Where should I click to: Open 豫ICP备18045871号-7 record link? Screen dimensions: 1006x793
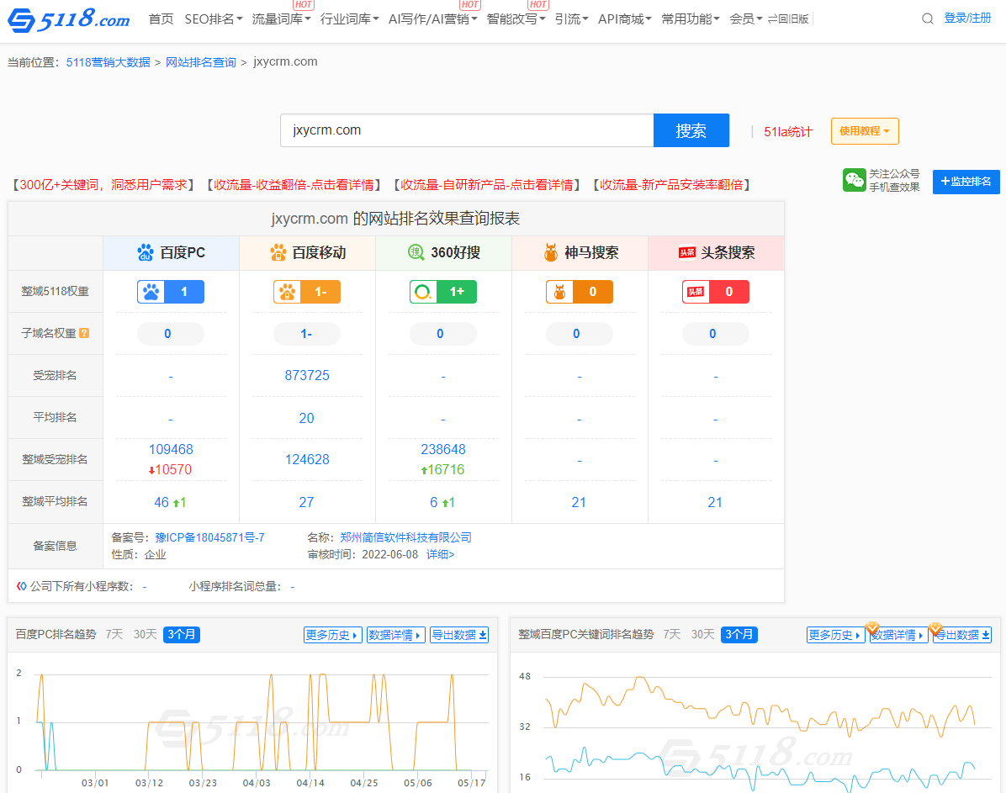209,537
